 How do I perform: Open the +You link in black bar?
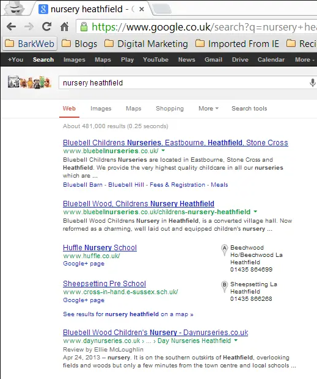(15, 59)
